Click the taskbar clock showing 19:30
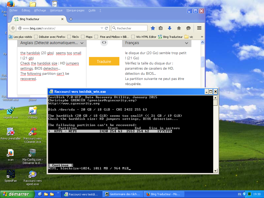264x198 pixels. [257, 194]
